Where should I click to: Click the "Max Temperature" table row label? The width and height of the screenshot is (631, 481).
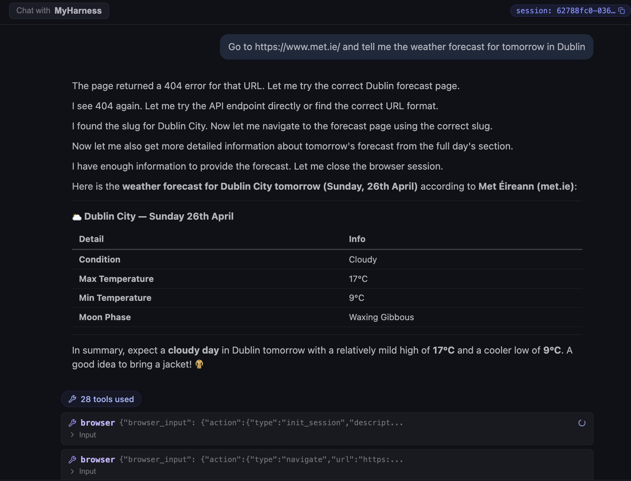116,279
